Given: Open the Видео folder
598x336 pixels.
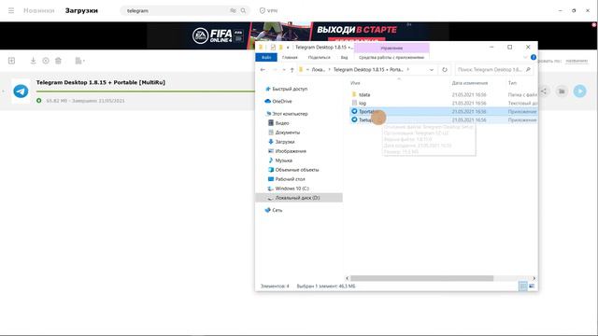Looking at the screenshot, I should pos(282,123).
